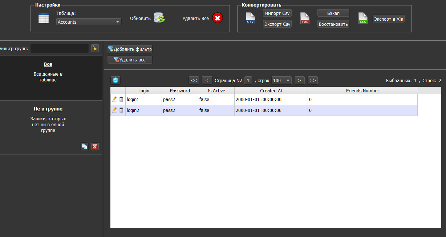Click the 'Добавить фильтр' button

[130, 49]
